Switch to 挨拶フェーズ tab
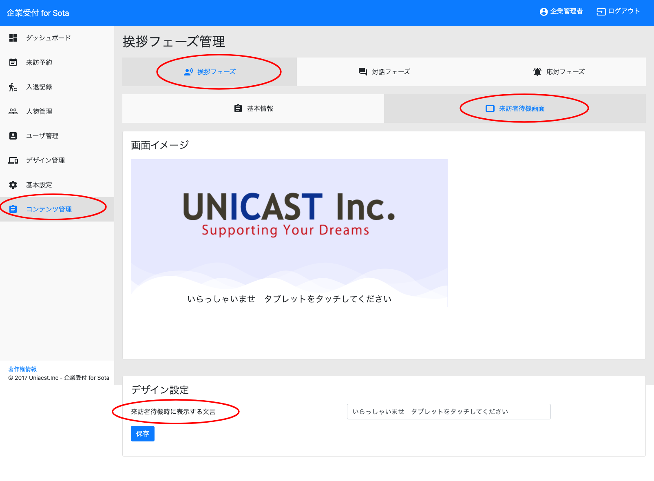The height and width of the screenshot is (481, 654). (x=210, y=72)
